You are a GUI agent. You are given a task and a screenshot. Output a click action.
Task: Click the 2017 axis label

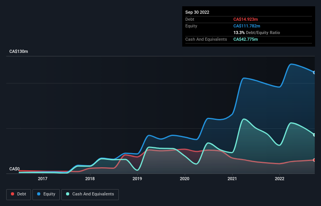coord(43,179)
